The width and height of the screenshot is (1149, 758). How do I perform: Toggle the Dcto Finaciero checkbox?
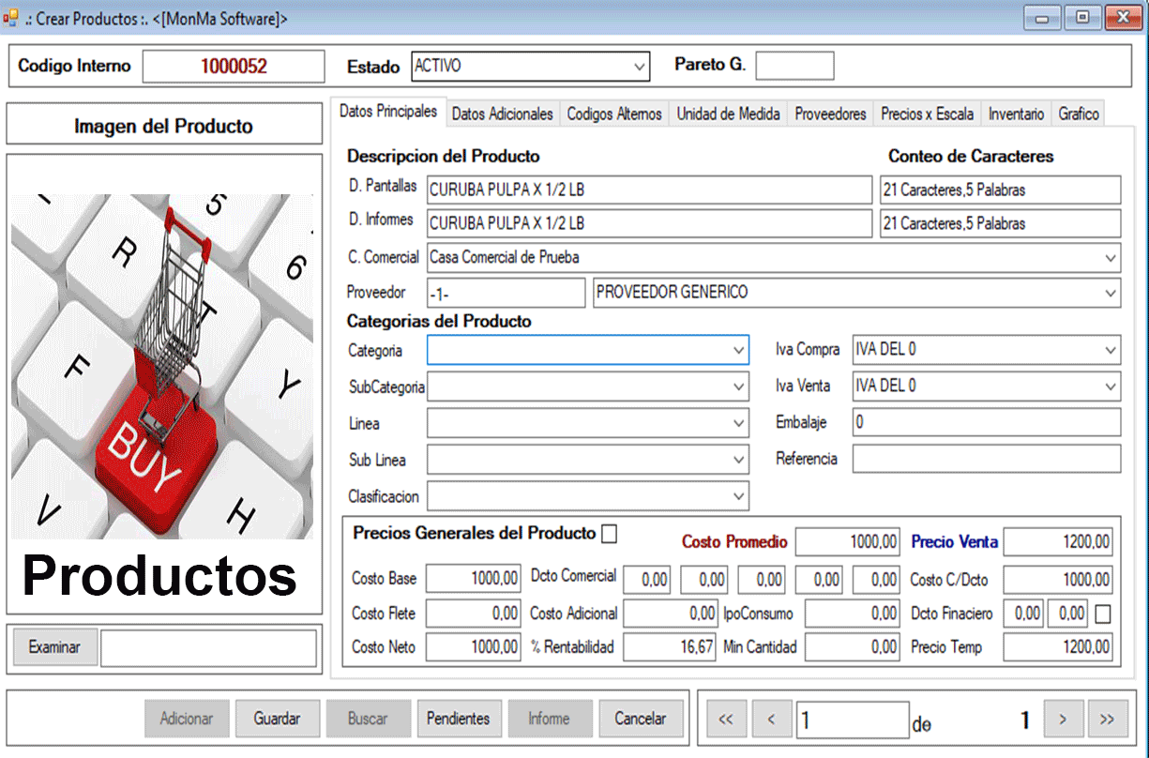point(1102,614)
